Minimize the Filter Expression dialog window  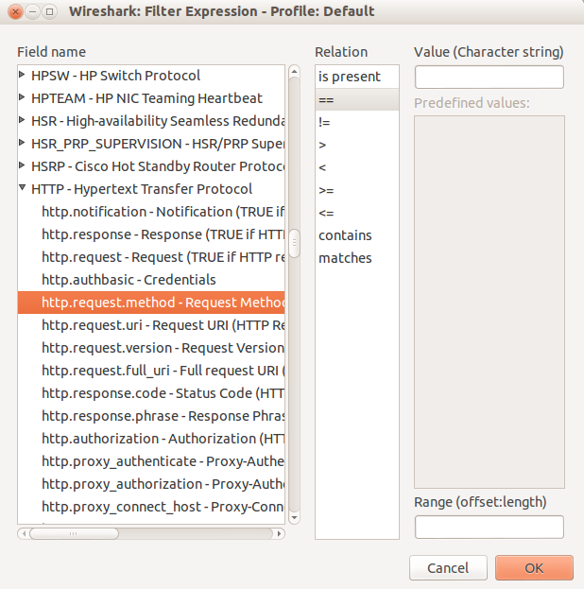tap(33, 12)
